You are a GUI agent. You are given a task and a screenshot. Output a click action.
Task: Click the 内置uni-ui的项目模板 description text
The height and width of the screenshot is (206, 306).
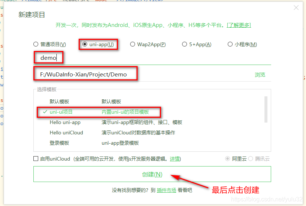125,112
